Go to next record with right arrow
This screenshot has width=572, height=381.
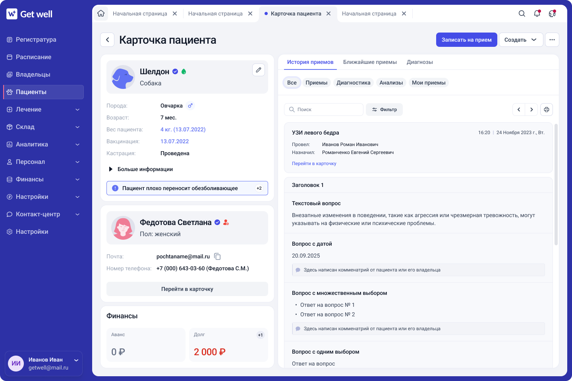tap(531, 110)
